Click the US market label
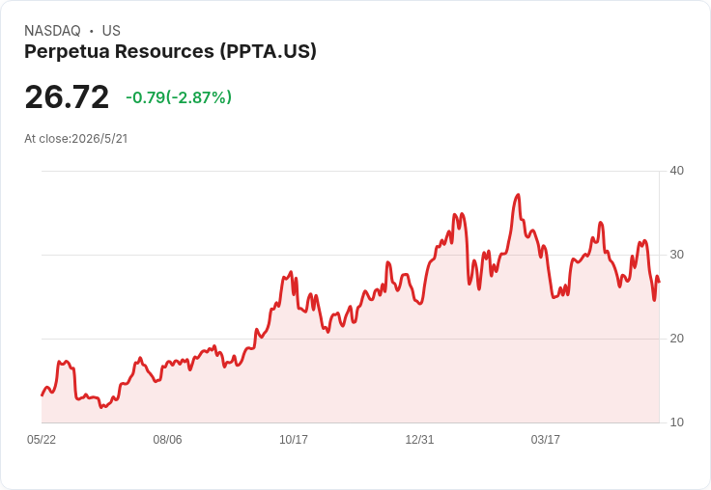The height and width of the screenshot is (490, 711). 111,31
